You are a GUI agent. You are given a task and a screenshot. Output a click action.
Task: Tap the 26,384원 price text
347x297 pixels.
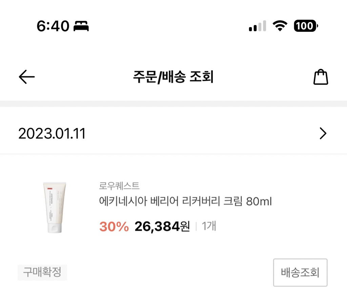click(x=162, y=227)
